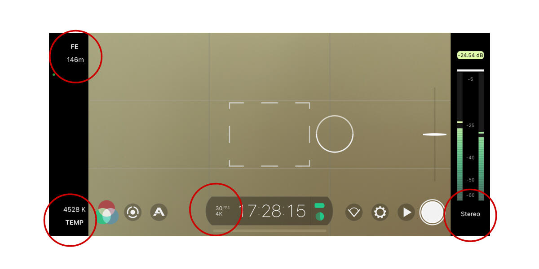
Task: Switch the Stereo audio mode label
Action: click(x=470, y=214)
